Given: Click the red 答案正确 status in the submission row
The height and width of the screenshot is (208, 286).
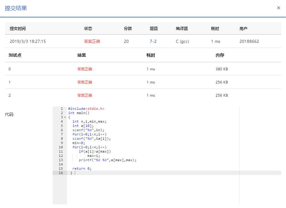Looking at the screenshot, I should coord(92,41).
